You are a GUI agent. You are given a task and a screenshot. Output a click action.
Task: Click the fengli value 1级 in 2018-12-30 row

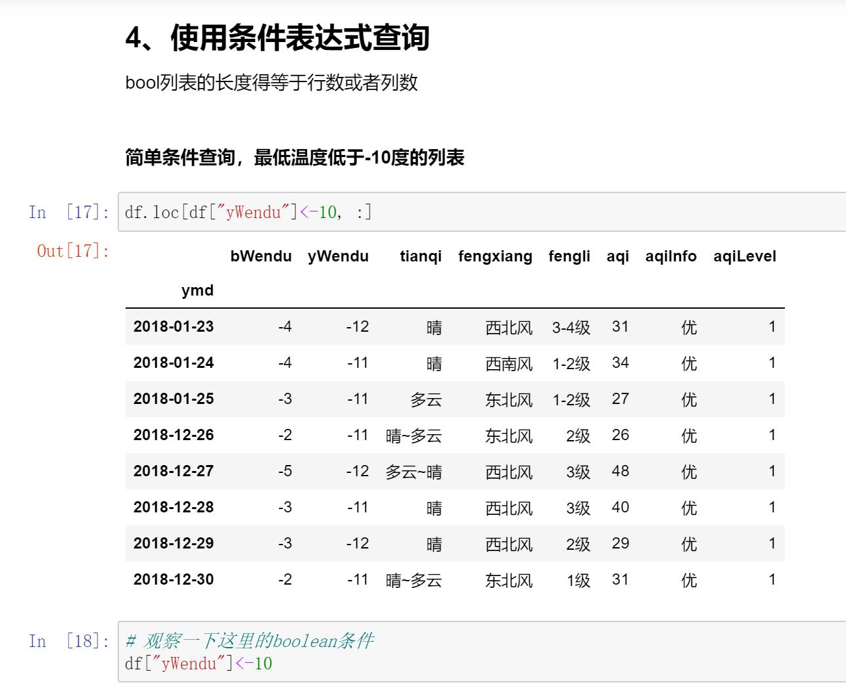(578, 580)
